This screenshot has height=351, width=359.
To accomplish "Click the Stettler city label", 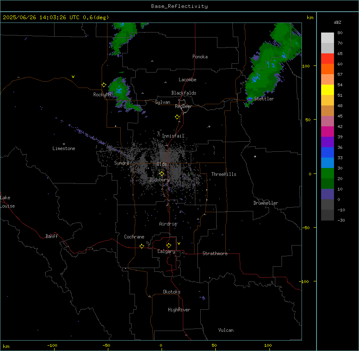I will (264, 99).
